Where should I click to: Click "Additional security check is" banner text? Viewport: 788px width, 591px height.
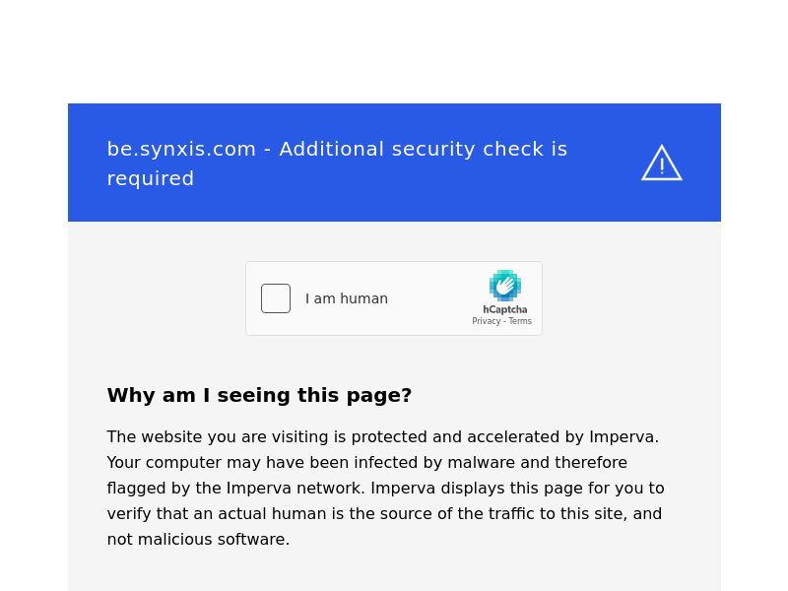pos(424,149)
